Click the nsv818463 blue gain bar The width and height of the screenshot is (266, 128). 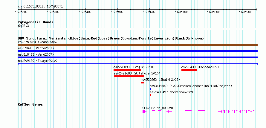pos(137,57)
